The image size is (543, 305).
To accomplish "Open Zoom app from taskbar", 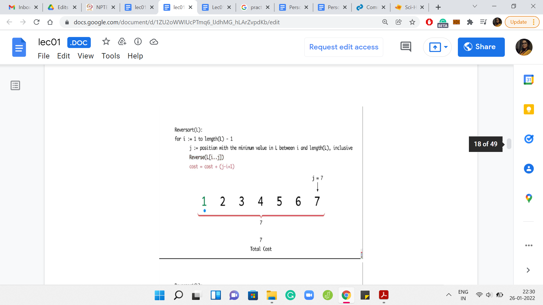I will coord(309,295).
